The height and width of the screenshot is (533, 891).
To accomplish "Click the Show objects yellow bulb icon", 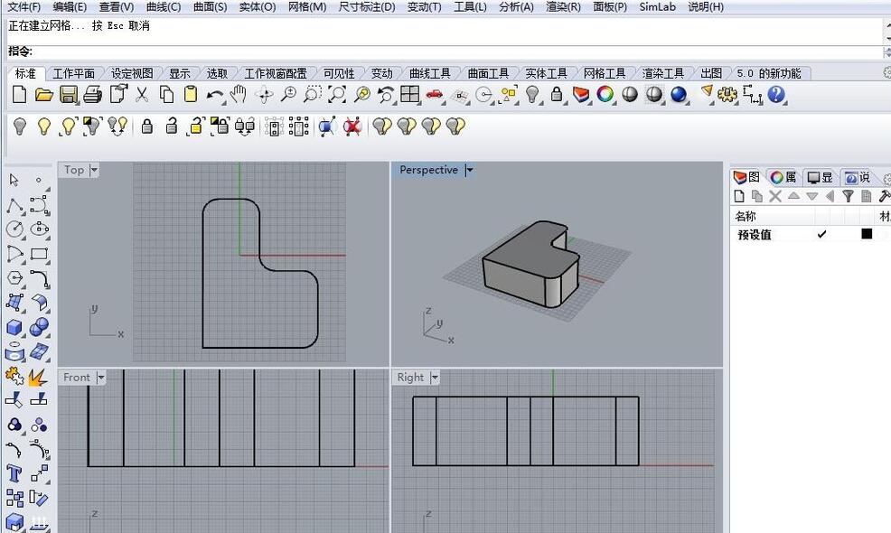I will (43, 126).
